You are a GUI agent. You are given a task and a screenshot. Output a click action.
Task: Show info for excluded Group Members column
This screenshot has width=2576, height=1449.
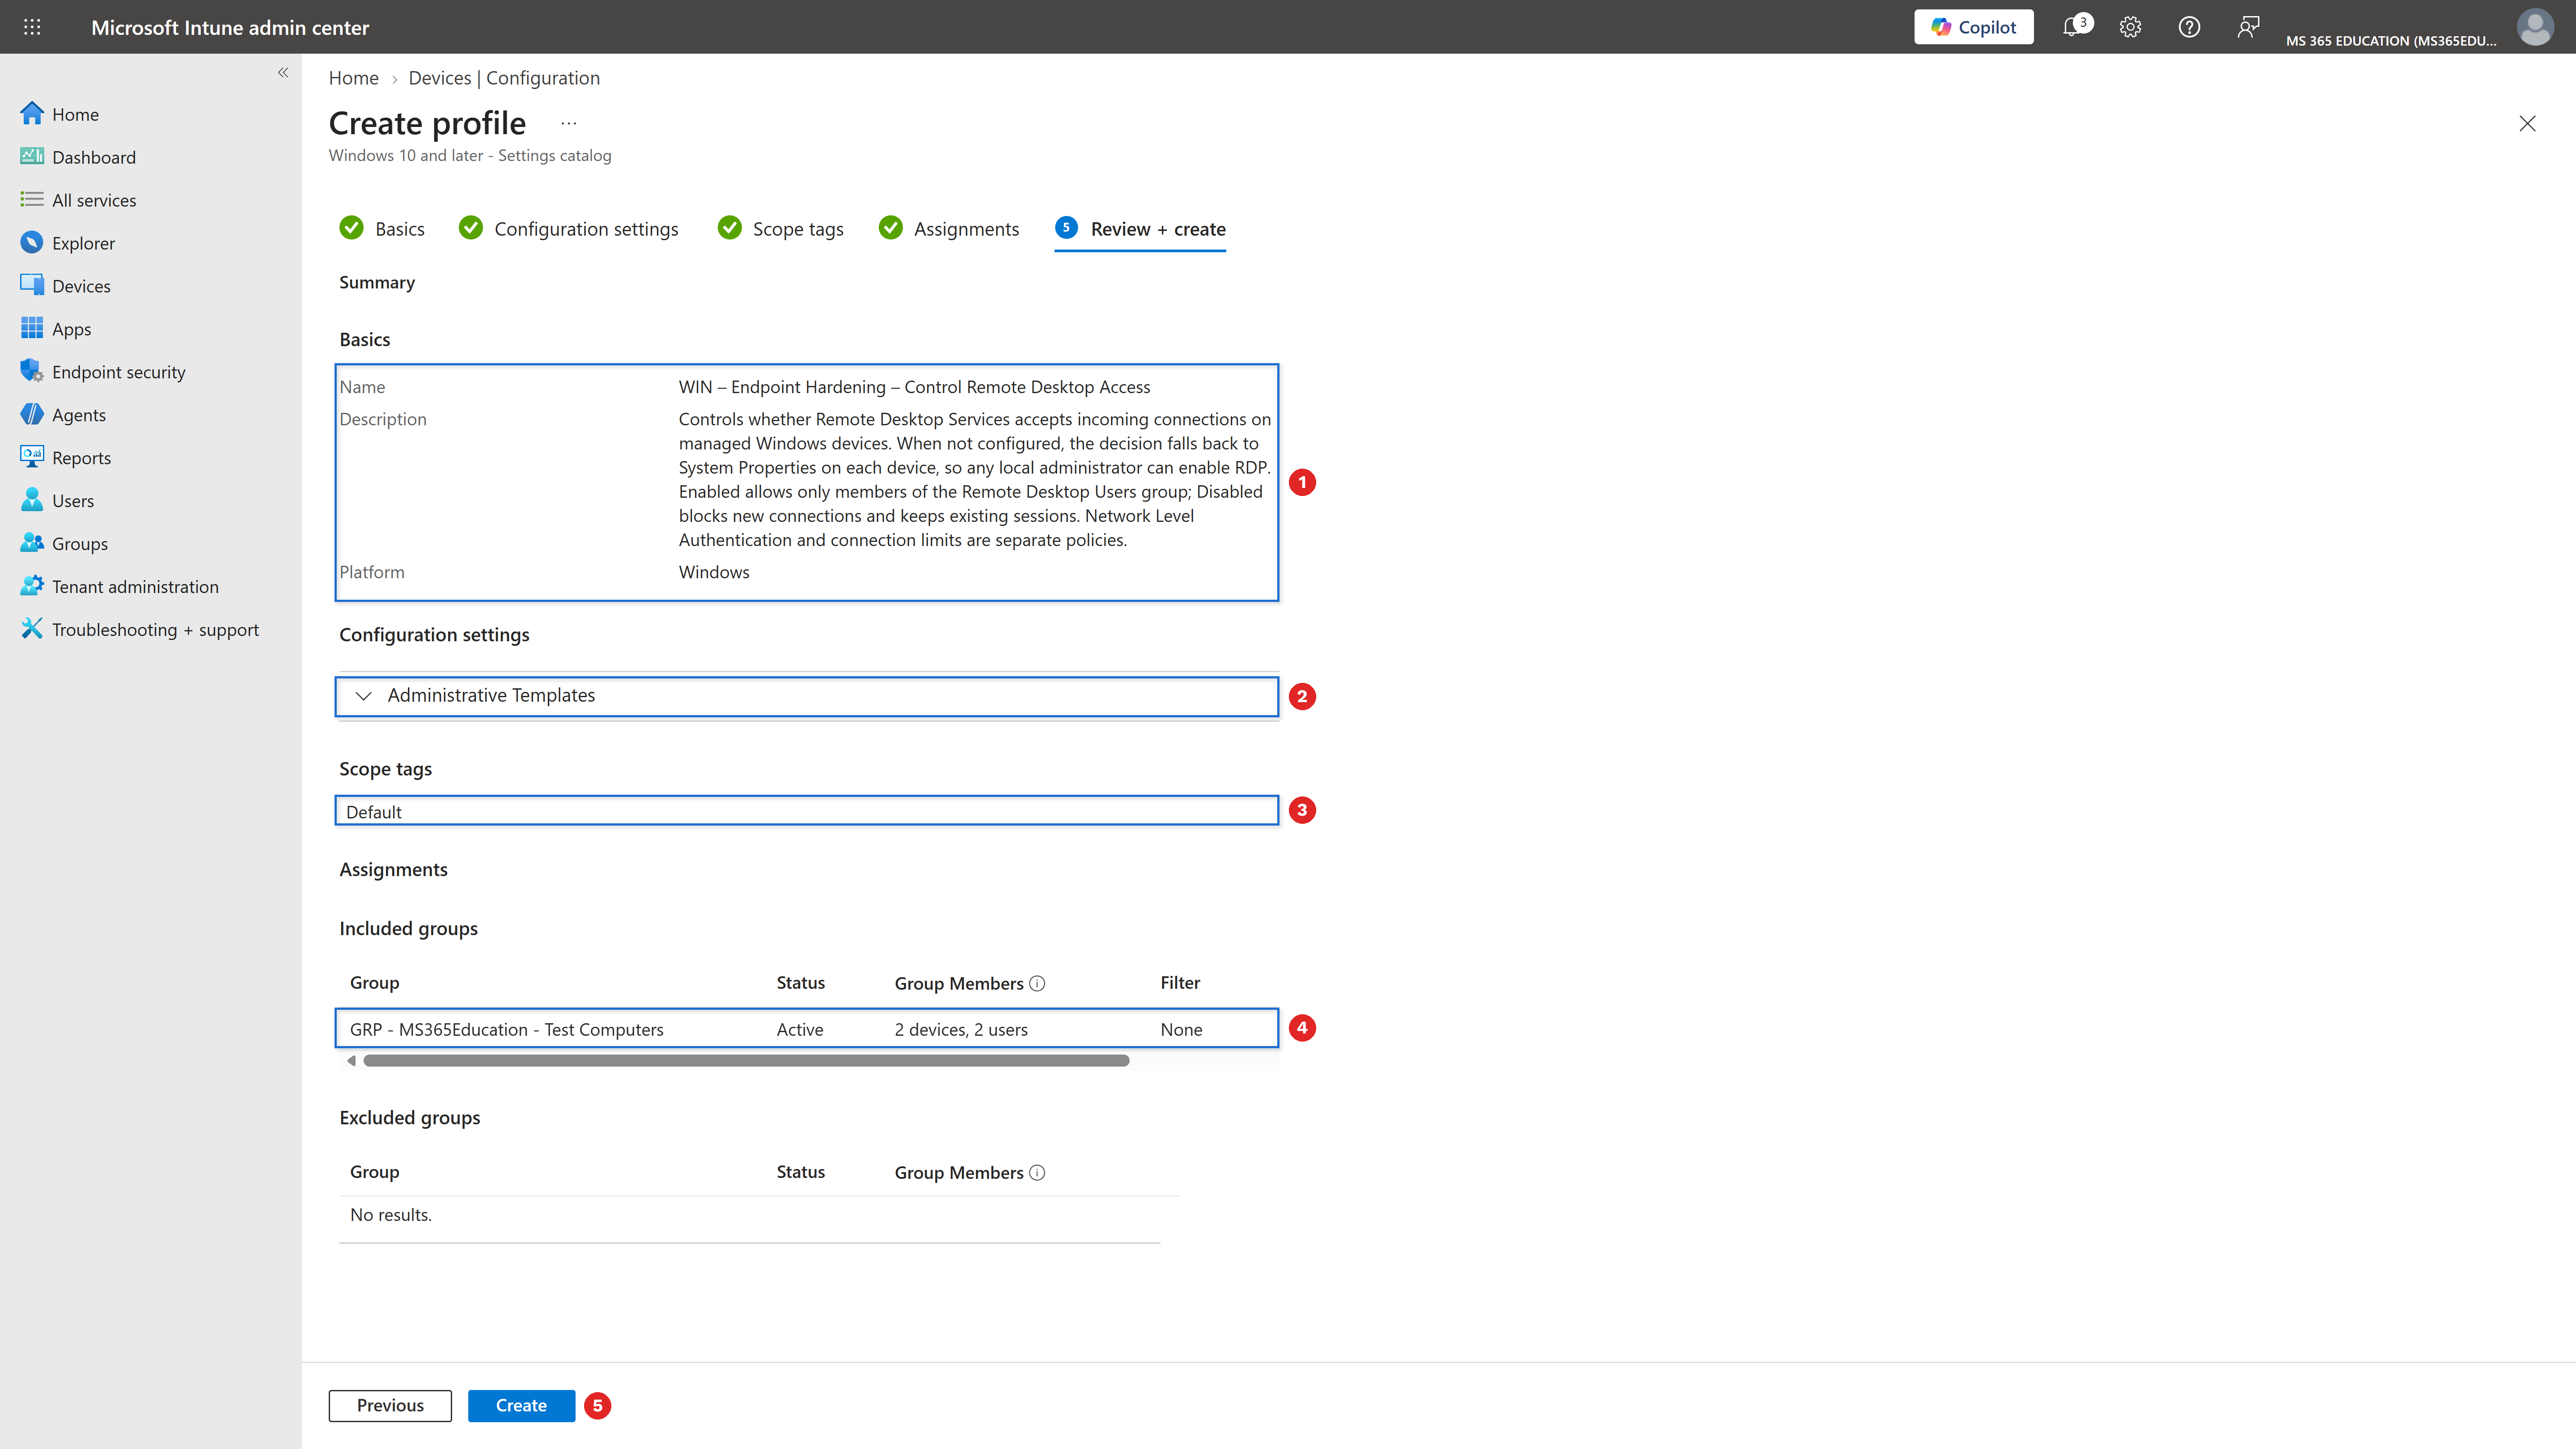tap(1037, 1172)
